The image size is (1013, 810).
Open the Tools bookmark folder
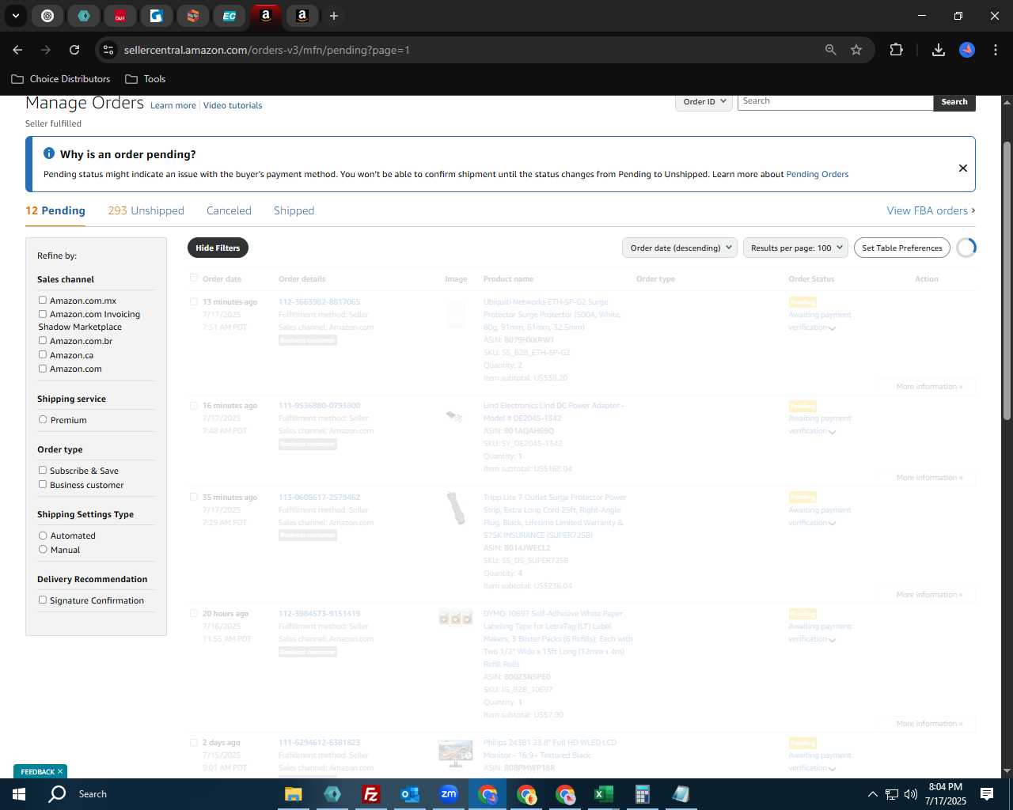146,79
